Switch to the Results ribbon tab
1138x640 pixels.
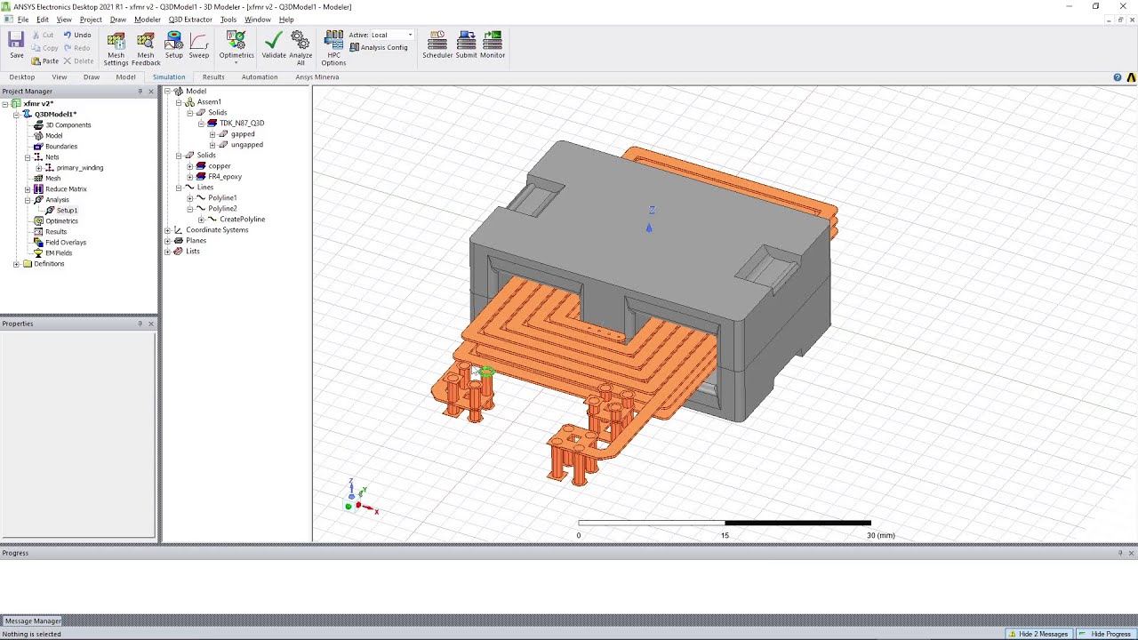point(213,77)
